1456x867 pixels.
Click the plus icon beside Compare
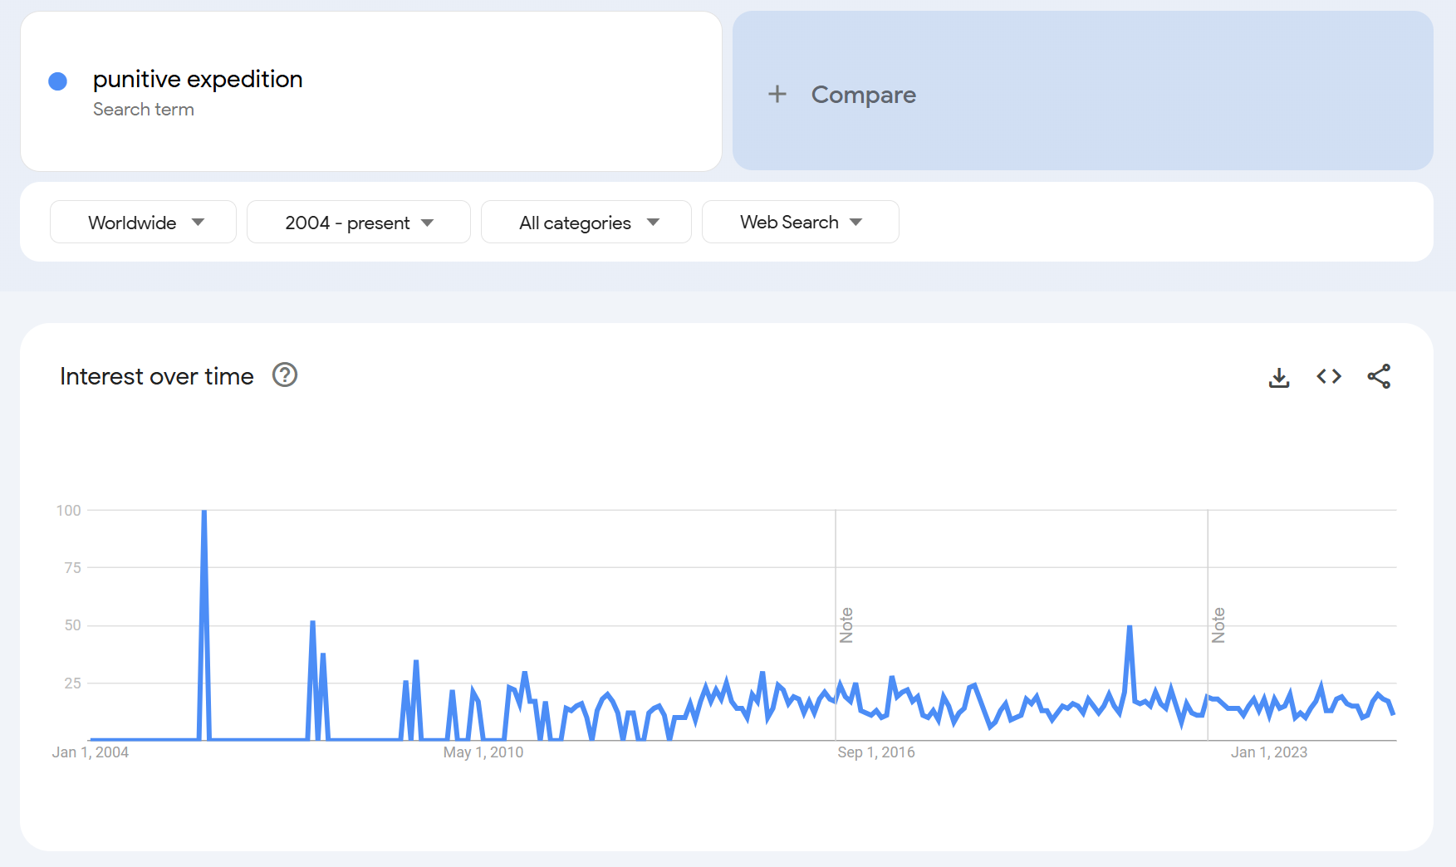click(x=777, y=94)
